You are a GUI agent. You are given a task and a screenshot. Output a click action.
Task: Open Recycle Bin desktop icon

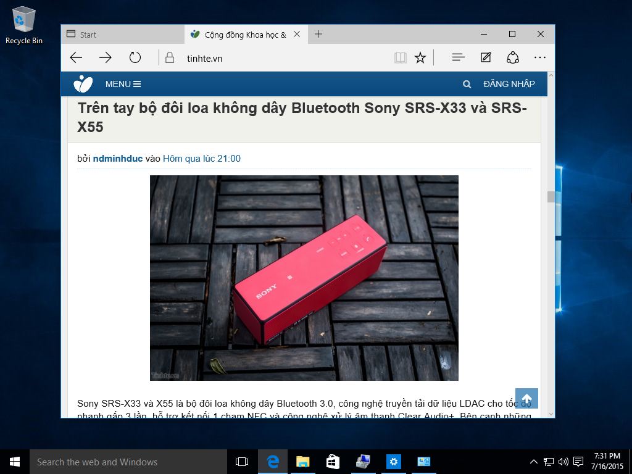(24, 25)
